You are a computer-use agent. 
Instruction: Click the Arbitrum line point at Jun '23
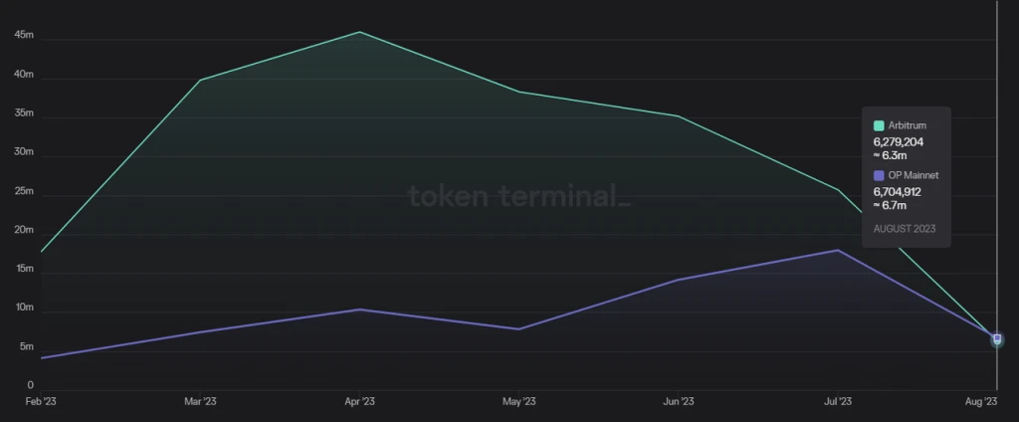[x=678, y=115]
